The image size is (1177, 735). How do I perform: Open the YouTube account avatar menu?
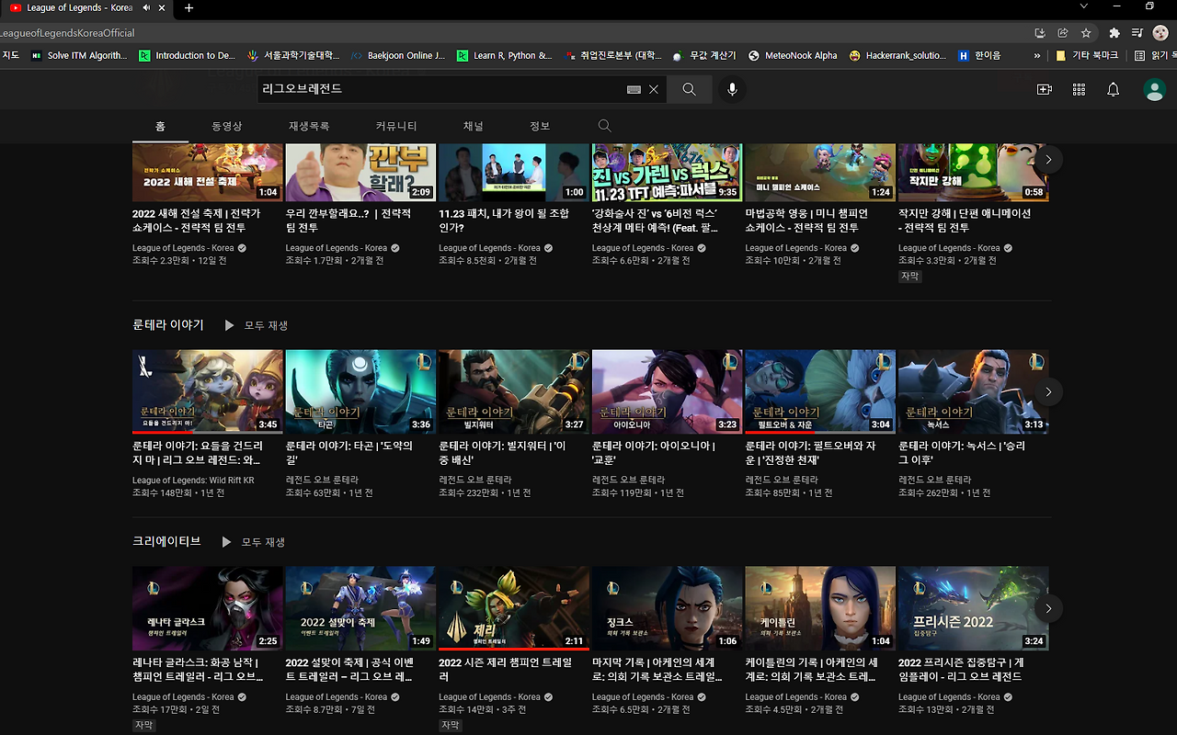click(1154, 89)
